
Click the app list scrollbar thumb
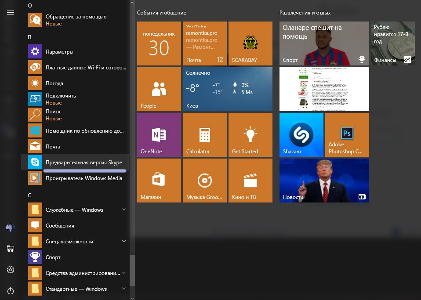click(132, 270)
